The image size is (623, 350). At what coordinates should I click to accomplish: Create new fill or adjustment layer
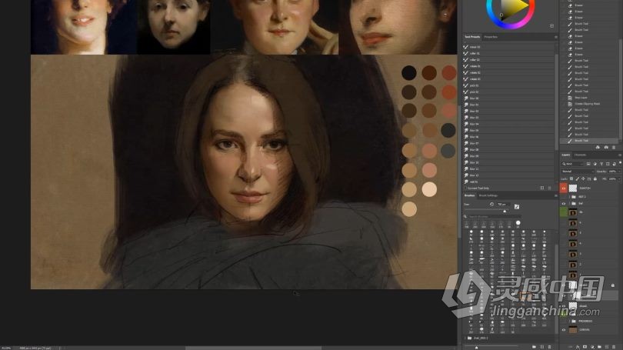[x=592, y=347]
